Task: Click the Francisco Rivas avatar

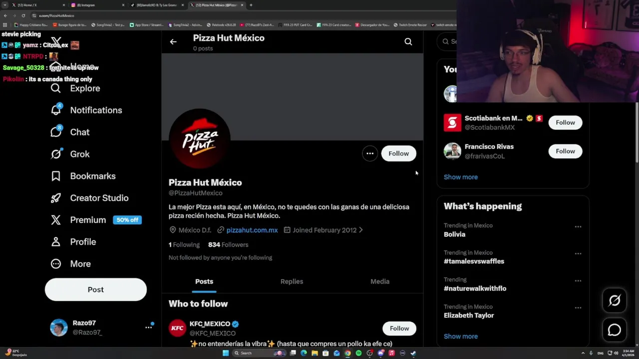Action: 452,151
